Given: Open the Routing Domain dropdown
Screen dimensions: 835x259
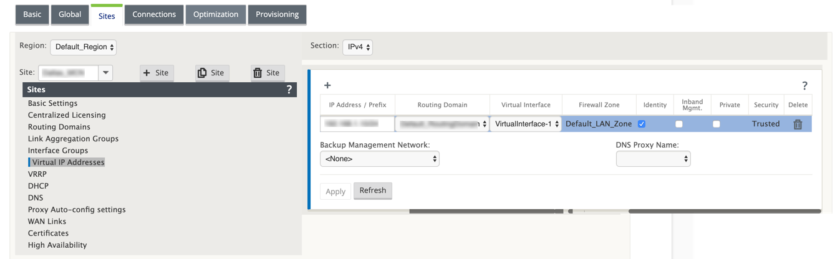Looking at the screenshot, I should click(442, 124).
